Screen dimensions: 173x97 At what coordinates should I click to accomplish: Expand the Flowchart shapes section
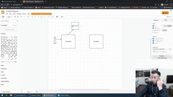(4, 78)
